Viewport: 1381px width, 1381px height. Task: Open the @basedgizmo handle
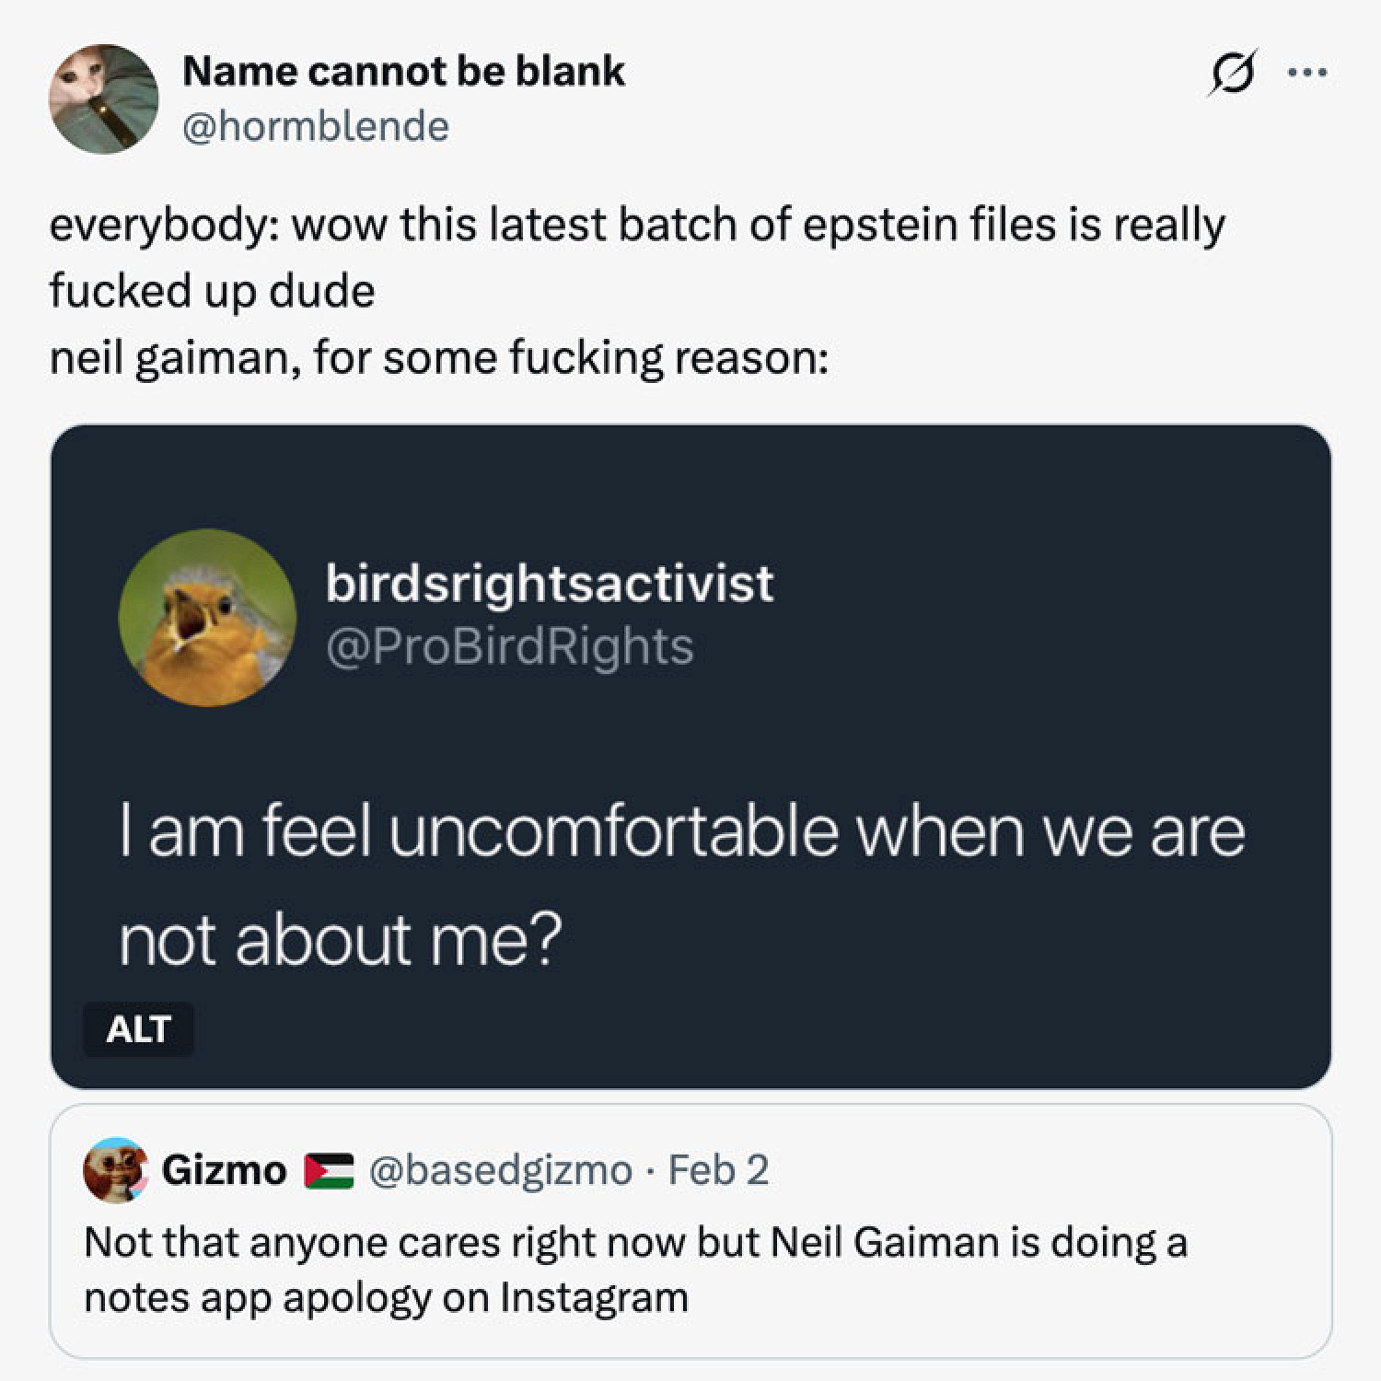coord(500,1170)
